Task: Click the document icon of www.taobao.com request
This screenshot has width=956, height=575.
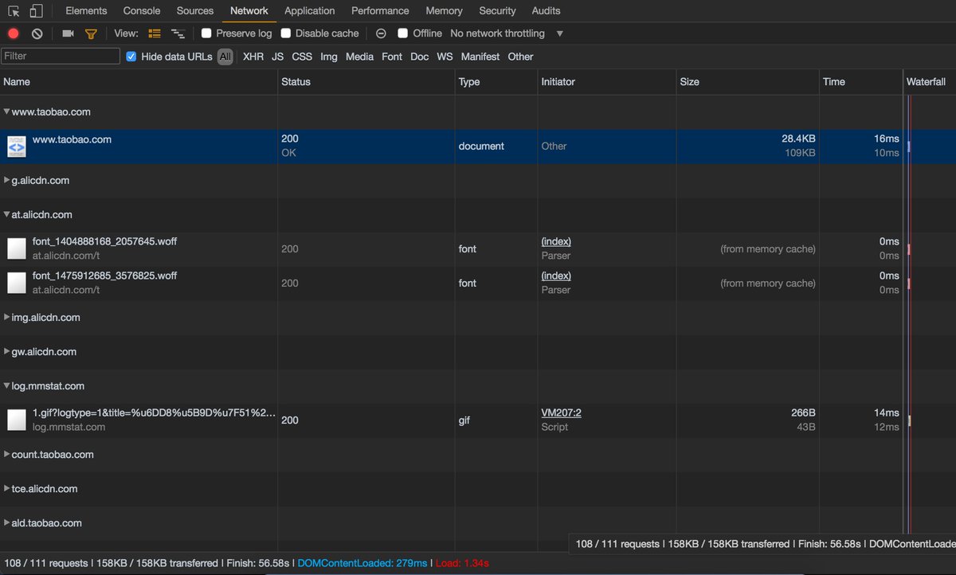Action: (17, 147)
